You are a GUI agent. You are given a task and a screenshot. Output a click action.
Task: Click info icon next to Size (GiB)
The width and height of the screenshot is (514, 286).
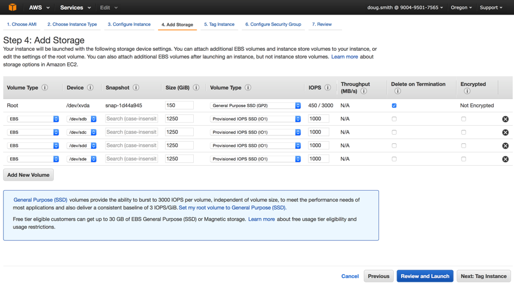tap(196, 88)
